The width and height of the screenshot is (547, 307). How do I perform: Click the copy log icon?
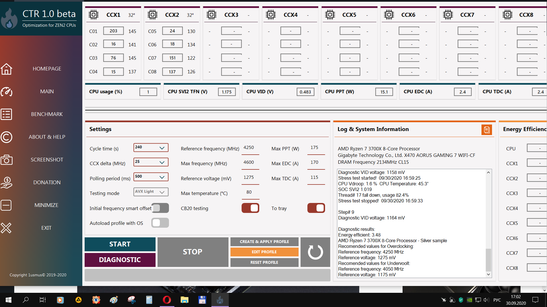(487, 130)
